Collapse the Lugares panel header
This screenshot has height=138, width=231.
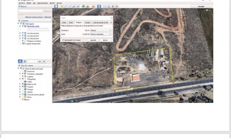(x=19, y=21)
